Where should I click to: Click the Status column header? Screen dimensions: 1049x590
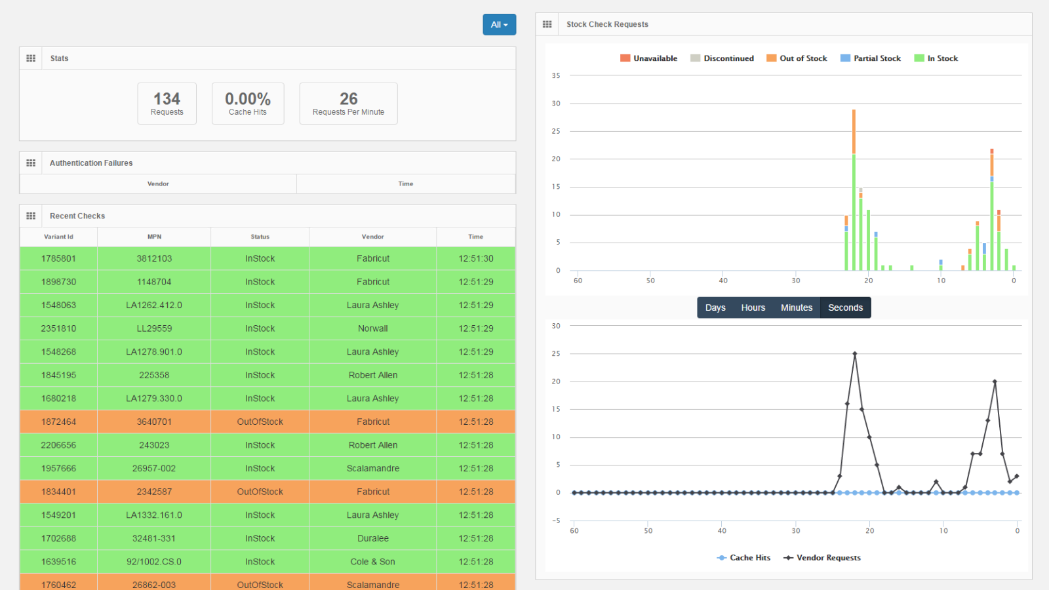260,237
